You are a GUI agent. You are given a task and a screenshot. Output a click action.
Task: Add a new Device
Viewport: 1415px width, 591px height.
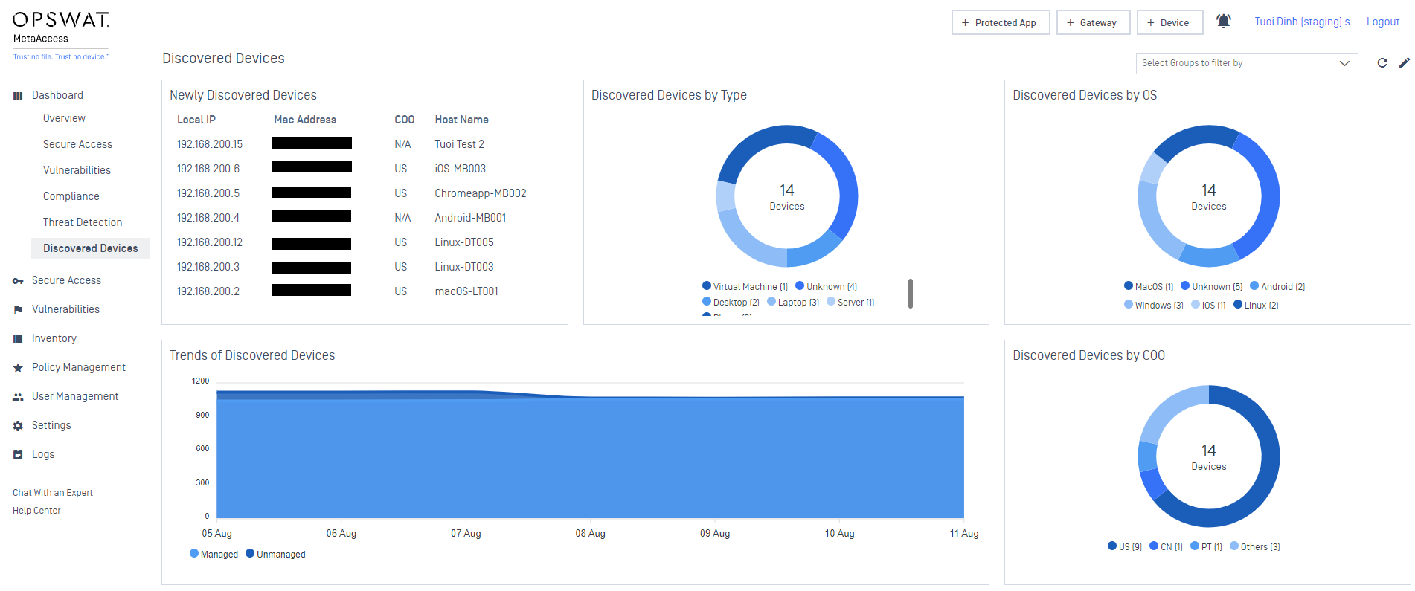click(x=1169, y=22)
